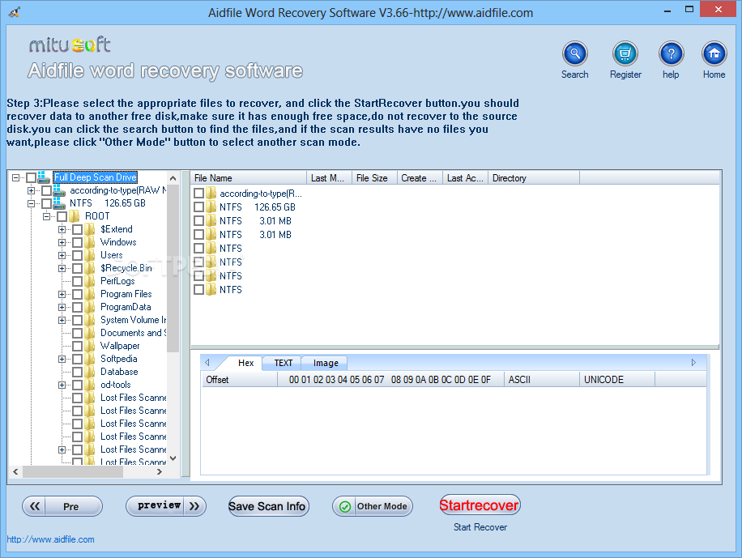Go to the Home icon

(x=714, y=53)
